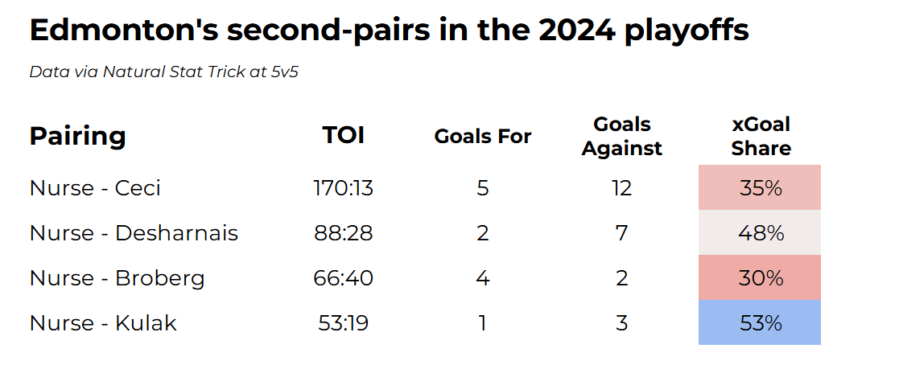Click the 30% red xGoal cell
This screenshot has width=899, height=369.
pyautogui.click(x=760, y=278)
